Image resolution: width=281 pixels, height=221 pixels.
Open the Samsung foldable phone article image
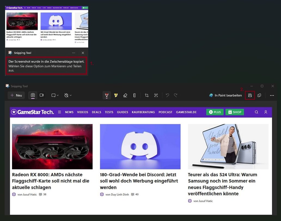coord(228,147)
